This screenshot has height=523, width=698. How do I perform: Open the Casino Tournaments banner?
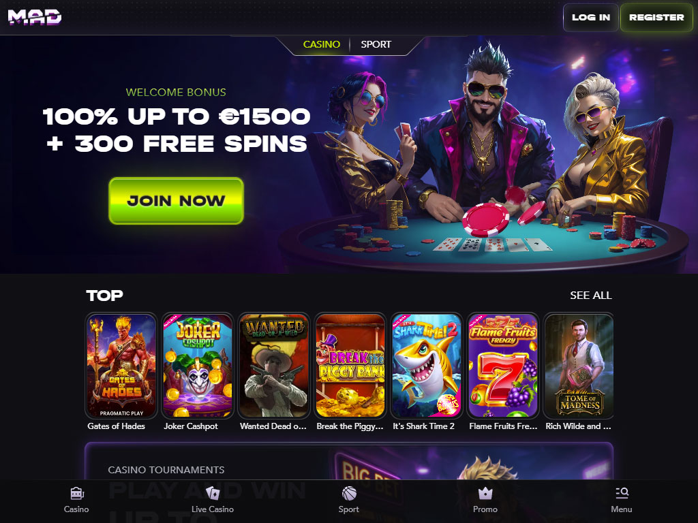click(x=349, y=461)
